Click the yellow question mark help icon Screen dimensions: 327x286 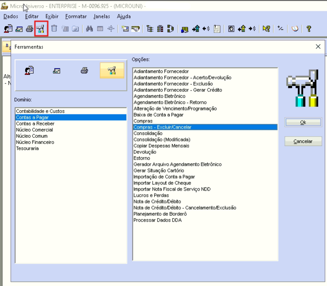[309, 29]
